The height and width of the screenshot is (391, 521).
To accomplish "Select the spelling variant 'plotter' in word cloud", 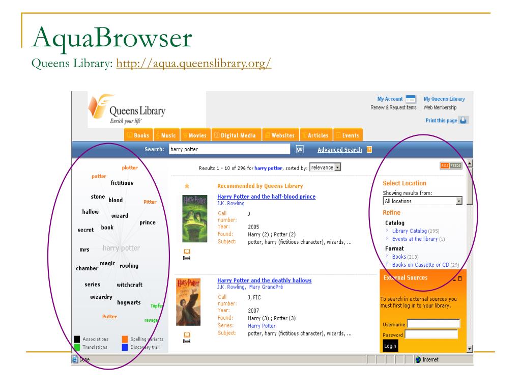I will (130, 167).
